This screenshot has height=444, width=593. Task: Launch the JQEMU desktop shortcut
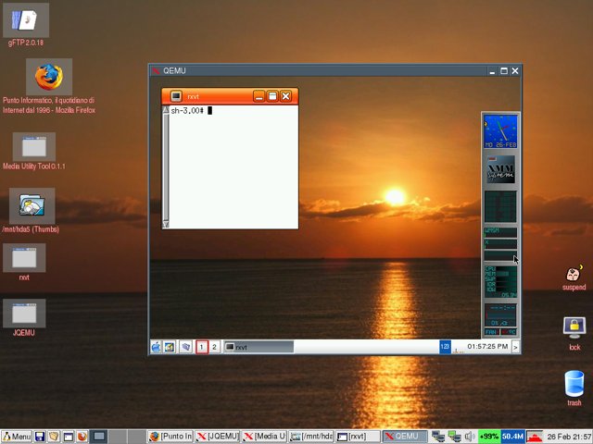24,314
